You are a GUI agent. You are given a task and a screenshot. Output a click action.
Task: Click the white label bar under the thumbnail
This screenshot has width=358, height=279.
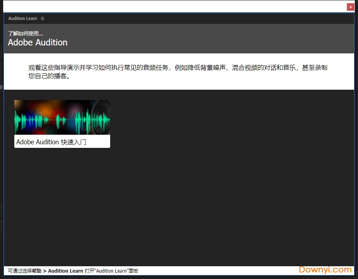(62, 141)
